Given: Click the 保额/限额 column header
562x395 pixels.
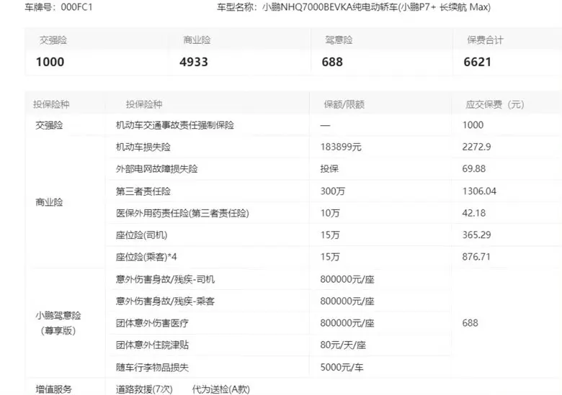Looking at the screenshot, I should (x=344, y=104).
